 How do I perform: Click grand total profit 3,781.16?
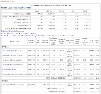(x=91, y=91)
